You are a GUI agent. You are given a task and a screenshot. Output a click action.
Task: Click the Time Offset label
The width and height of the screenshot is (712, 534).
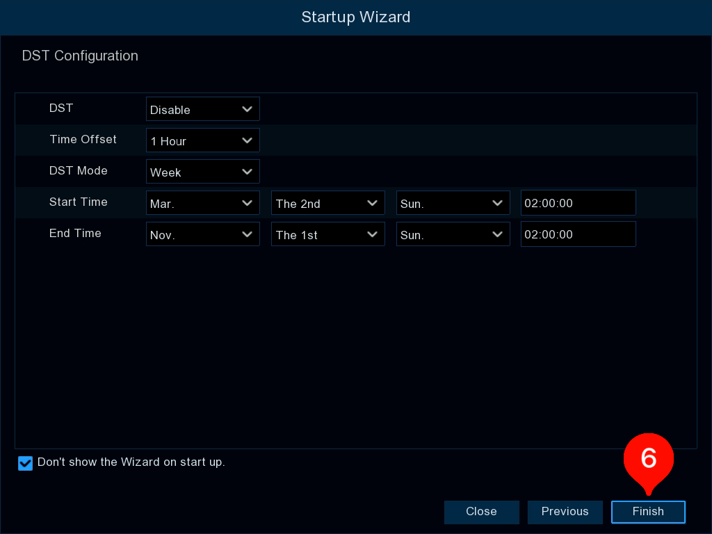pyautogui.click(x=83, y=139)
